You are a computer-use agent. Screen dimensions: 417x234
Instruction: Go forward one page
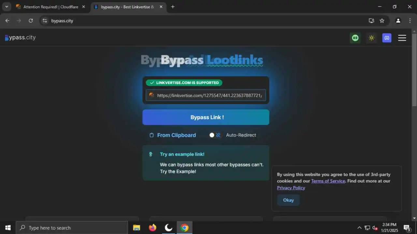tap(19, 20)
